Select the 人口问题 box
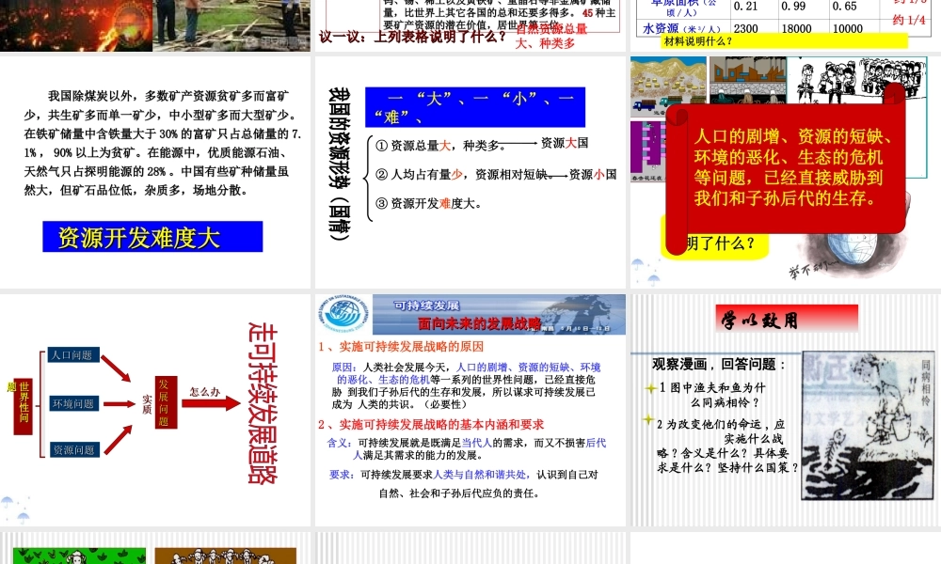 click(x=72, y=354)
